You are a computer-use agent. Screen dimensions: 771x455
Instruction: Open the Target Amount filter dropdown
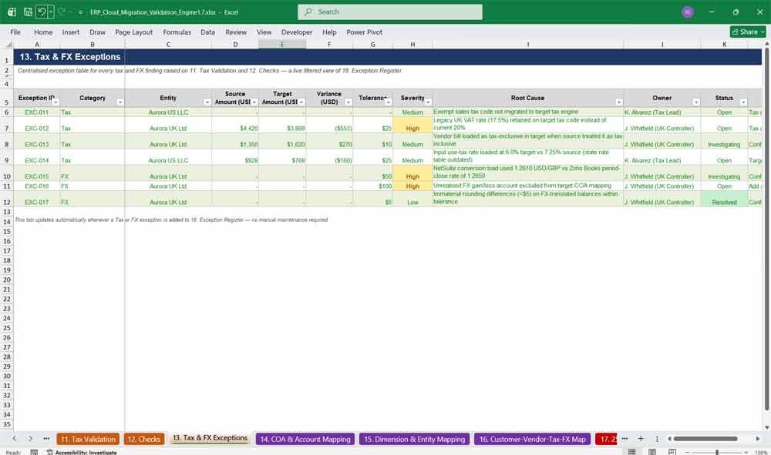(x=301, y=102)
